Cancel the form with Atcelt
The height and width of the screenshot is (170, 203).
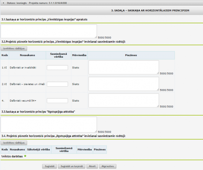pyautogui.click(x=92, y=166)
